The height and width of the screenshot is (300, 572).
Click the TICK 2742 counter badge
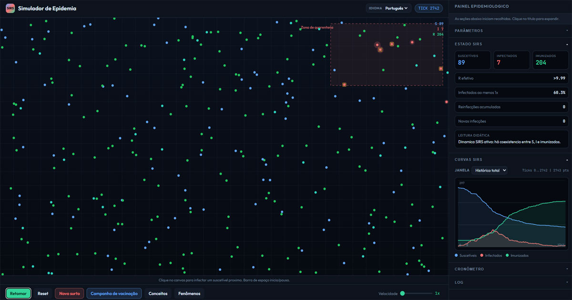click(429, 8)
